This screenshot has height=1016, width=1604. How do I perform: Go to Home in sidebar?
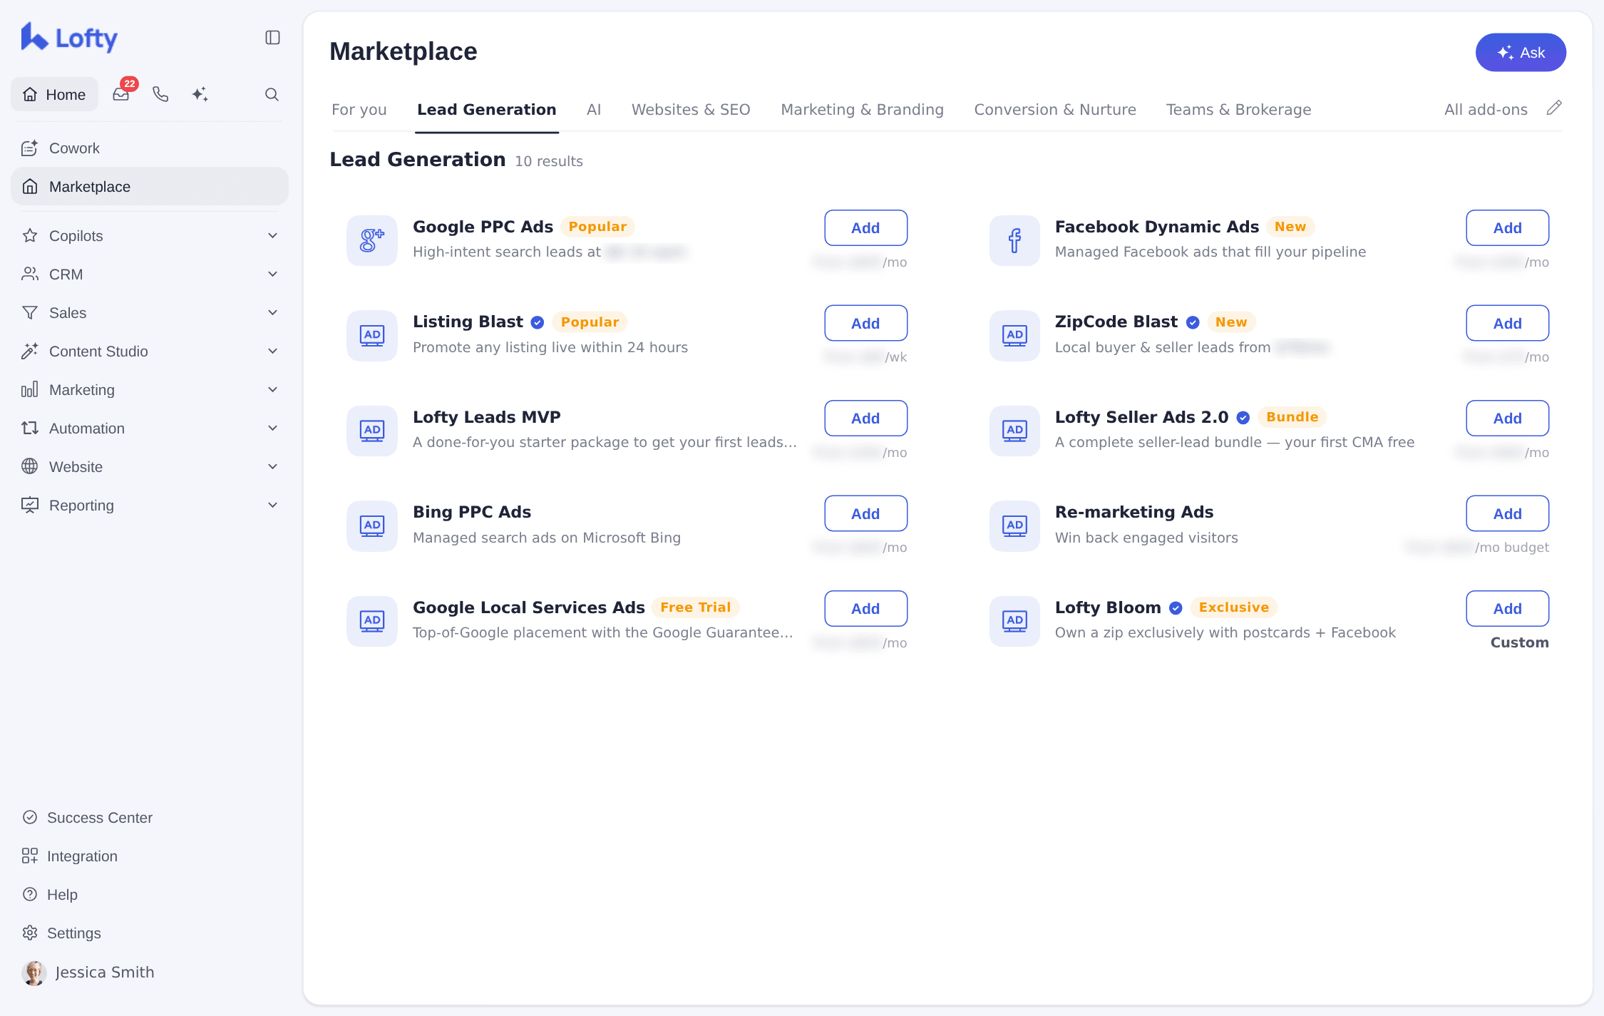pyautogui.click(x=55, y=94)
